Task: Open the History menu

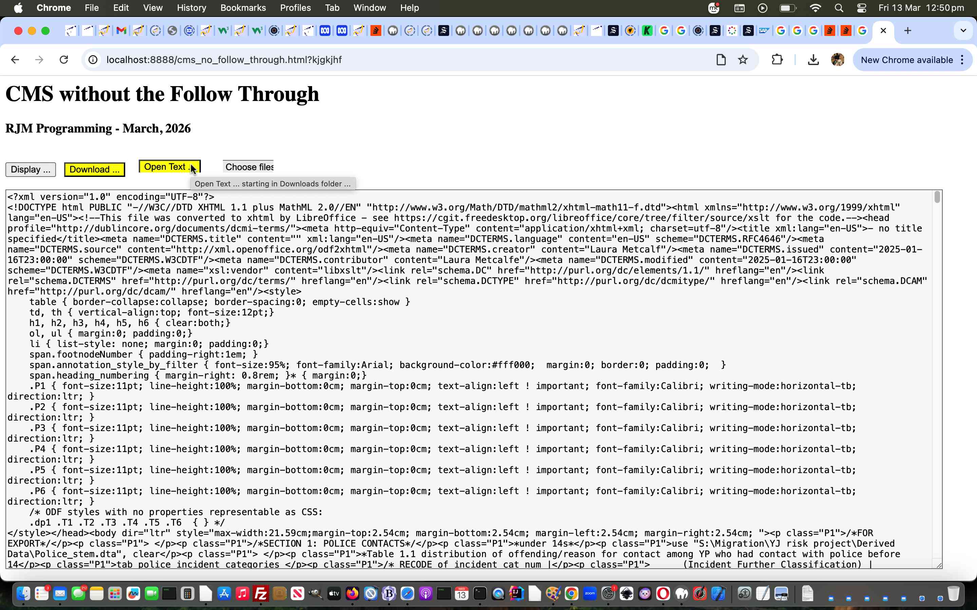Action: point(191,8)
